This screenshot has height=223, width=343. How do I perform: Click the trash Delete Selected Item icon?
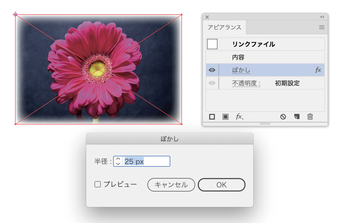tap(310, 117)
